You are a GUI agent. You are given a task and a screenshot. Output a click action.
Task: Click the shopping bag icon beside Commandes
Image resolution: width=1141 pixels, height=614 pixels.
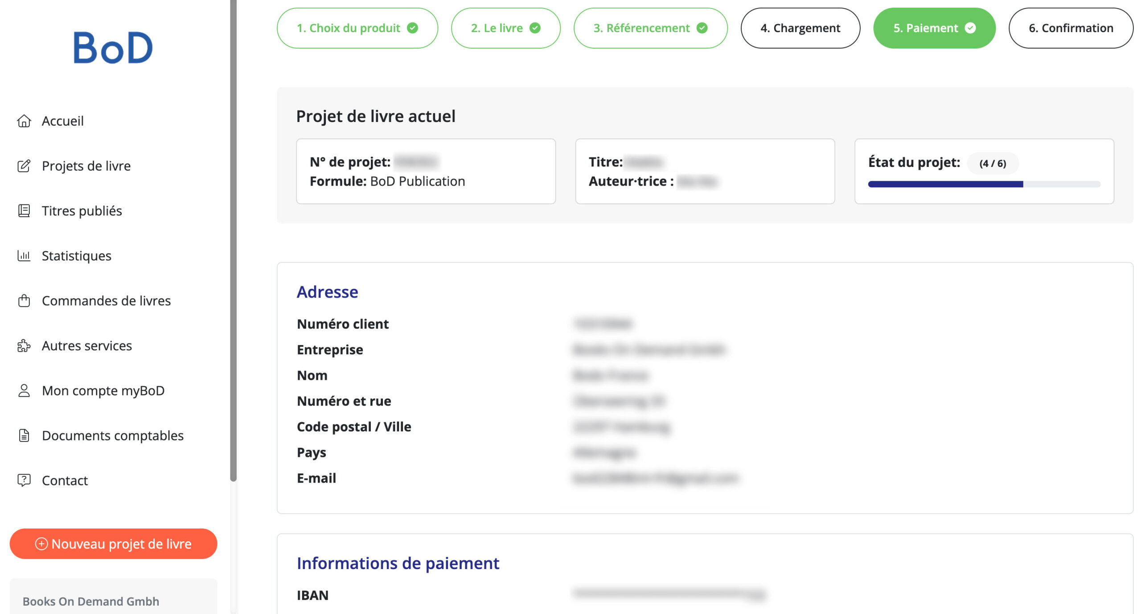(24, 301)
